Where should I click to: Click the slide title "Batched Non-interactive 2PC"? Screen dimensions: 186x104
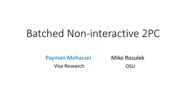[93, 33]
